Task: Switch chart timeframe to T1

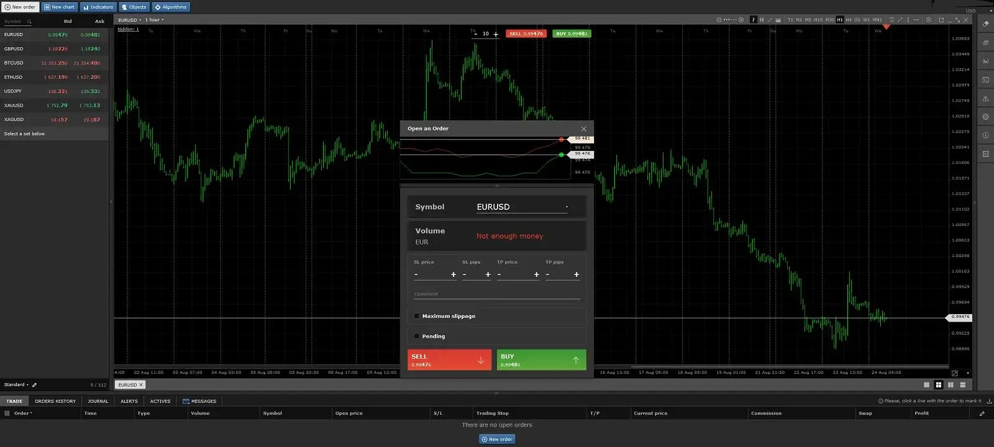Action: pyautogui.click(x=790, y=20)
